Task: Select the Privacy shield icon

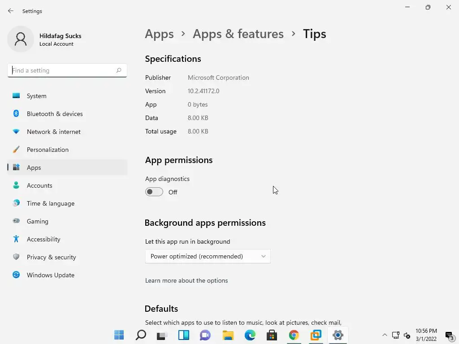Action: coord(16,257)
